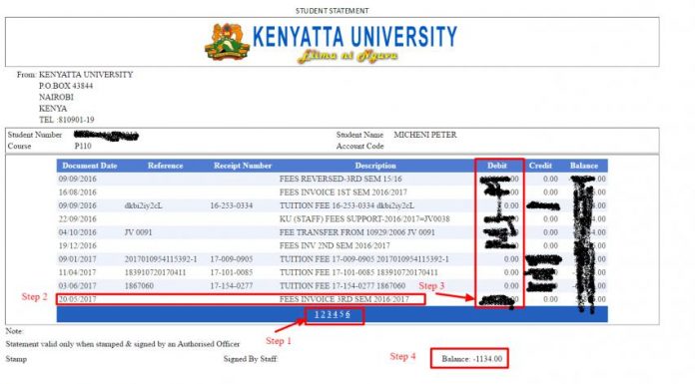Screen dimensions: 695x384
Task: Click the Balance column header
Action: coord(584,166)
